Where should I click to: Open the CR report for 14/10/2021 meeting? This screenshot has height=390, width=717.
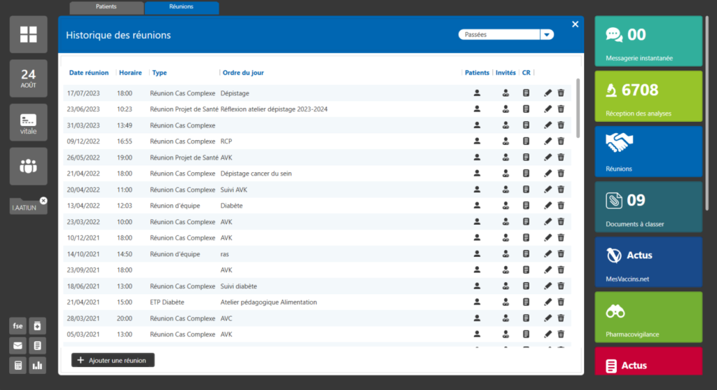pos(526,254)
